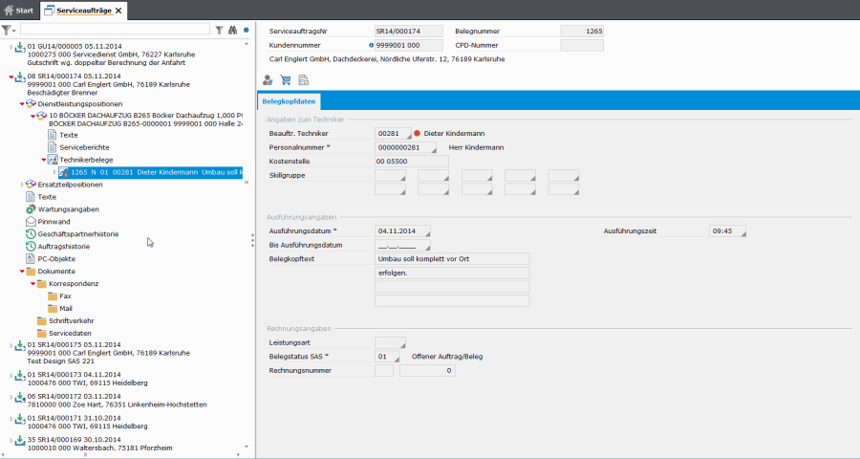Image resolution: width=860 pixels, height=459 pixels.
Task: Close the Serviceaufträge tab
Action: (118, 10)
